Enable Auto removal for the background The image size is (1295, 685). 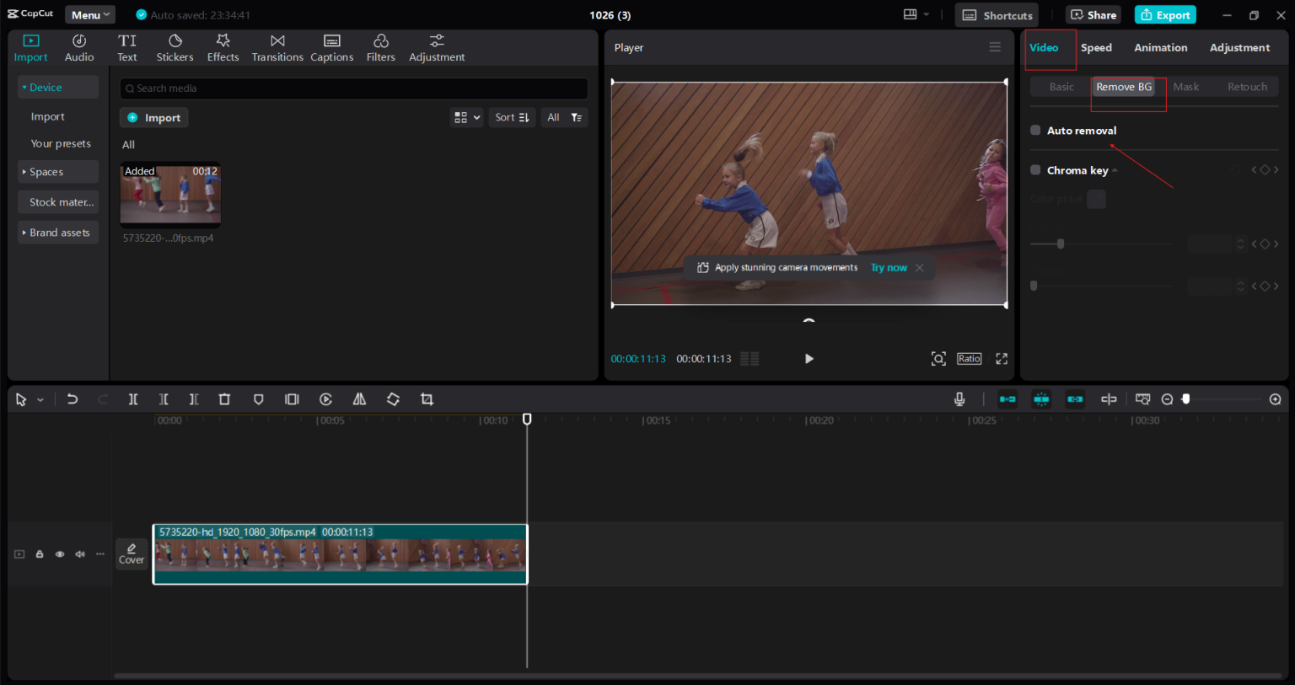coord(1035,130)
